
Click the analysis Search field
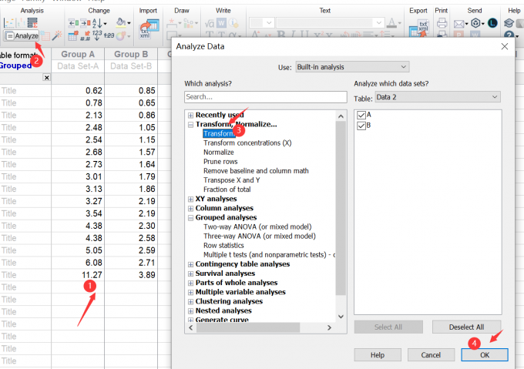(x=265, y=97)
